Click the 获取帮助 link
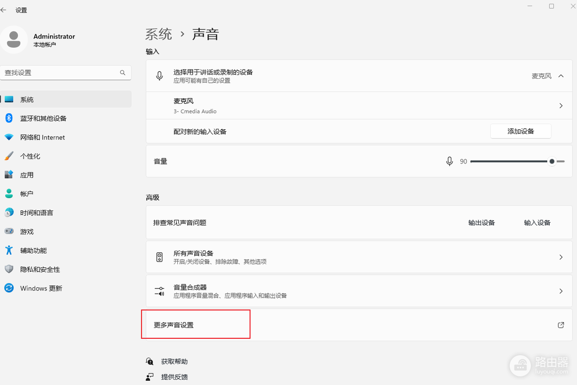 coord(174,361)
